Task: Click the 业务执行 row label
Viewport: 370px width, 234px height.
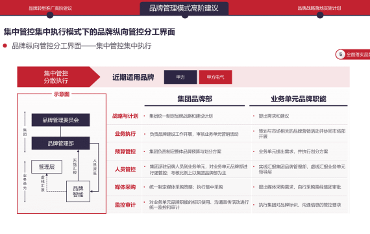Action: 125,134
